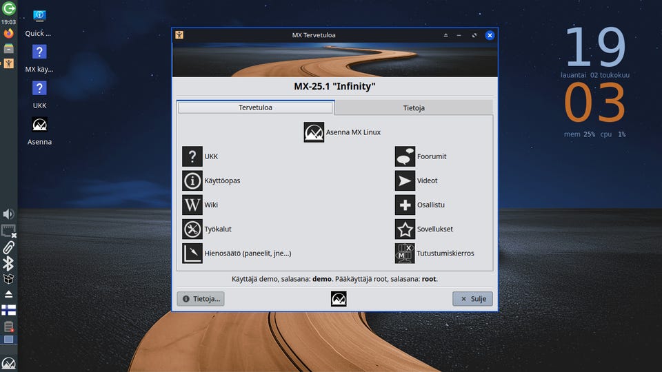Start Tutustumiskierros tour icon

pyautogui.click(x=405, y=253)
